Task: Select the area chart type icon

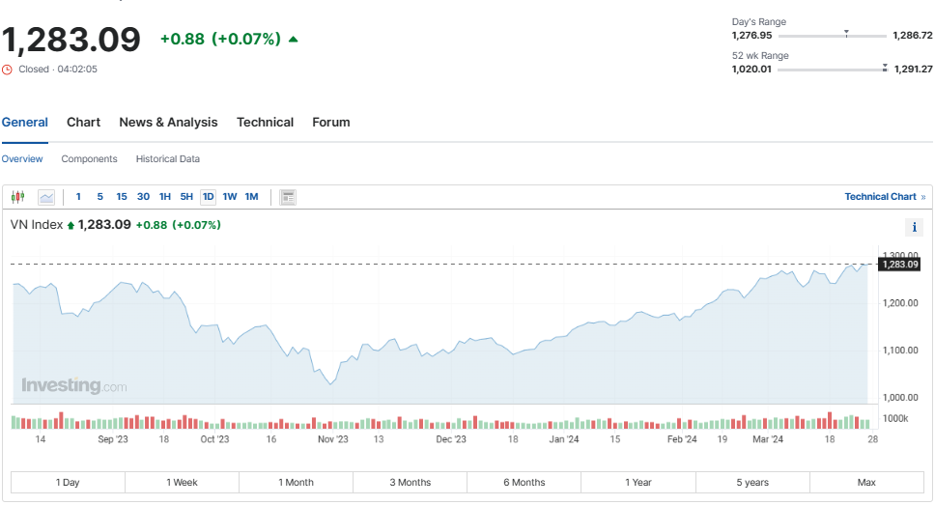Action: [46, 197]
